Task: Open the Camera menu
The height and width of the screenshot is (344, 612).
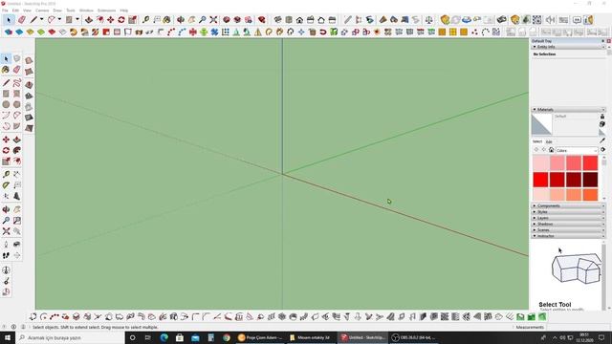Action: click(x=42, y=11)
